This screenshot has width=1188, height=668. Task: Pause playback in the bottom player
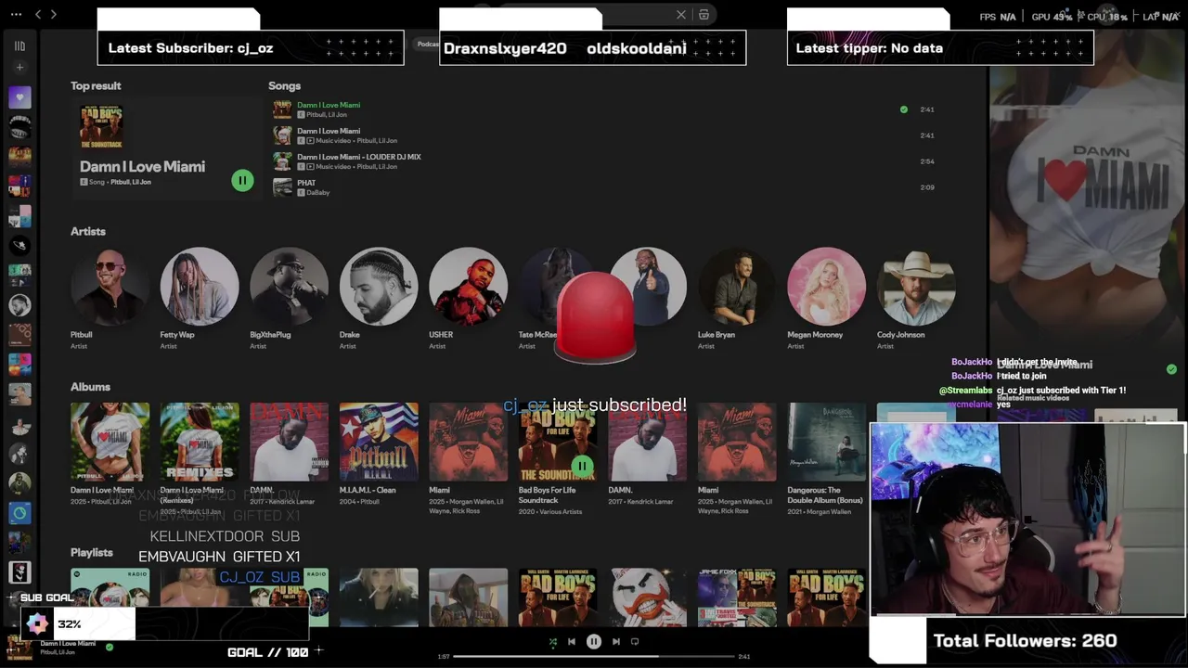pos(594,641)
